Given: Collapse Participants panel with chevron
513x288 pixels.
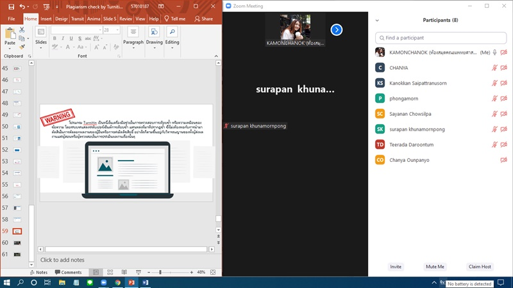Looking at the screenshot, I should pyautogui.click(x=377, y=20).
